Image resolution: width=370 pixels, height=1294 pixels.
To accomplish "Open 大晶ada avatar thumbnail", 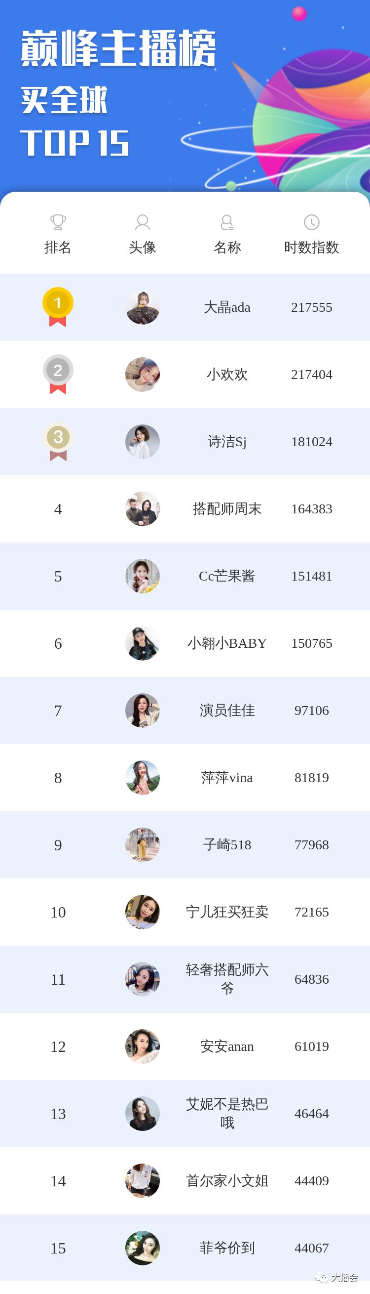I will point(143,307).
